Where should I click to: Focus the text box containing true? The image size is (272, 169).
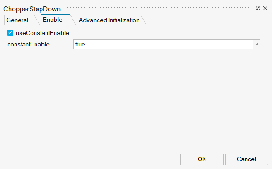(163, 44)
